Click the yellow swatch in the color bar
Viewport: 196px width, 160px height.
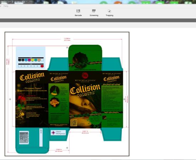point(32,60)
